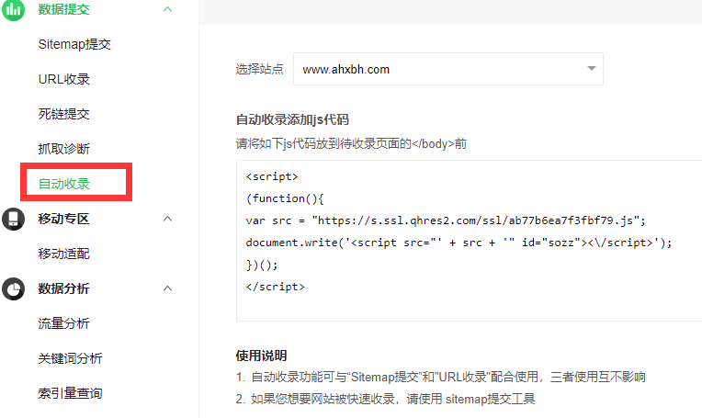Click the 数据提交 section header
This screenshot has height=418, width=702.
click(63, 9)
